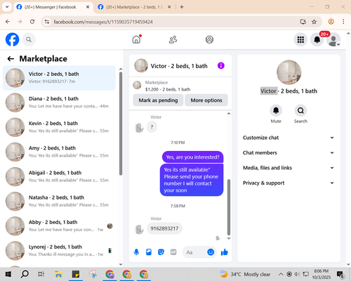
Task: Click the message input field Aa
Action: tap(194, 252)
